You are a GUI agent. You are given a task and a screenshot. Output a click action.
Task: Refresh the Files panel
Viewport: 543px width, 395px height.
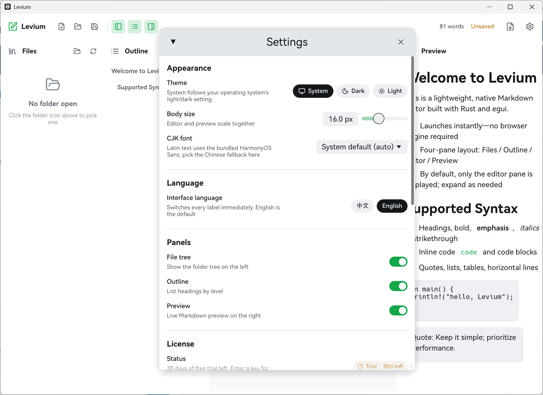93,51
